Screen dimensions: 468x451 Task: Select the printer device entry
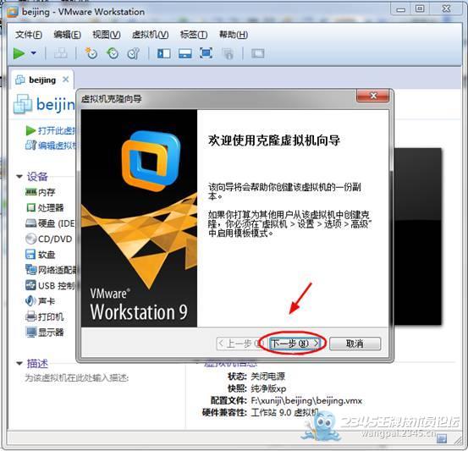45,316
